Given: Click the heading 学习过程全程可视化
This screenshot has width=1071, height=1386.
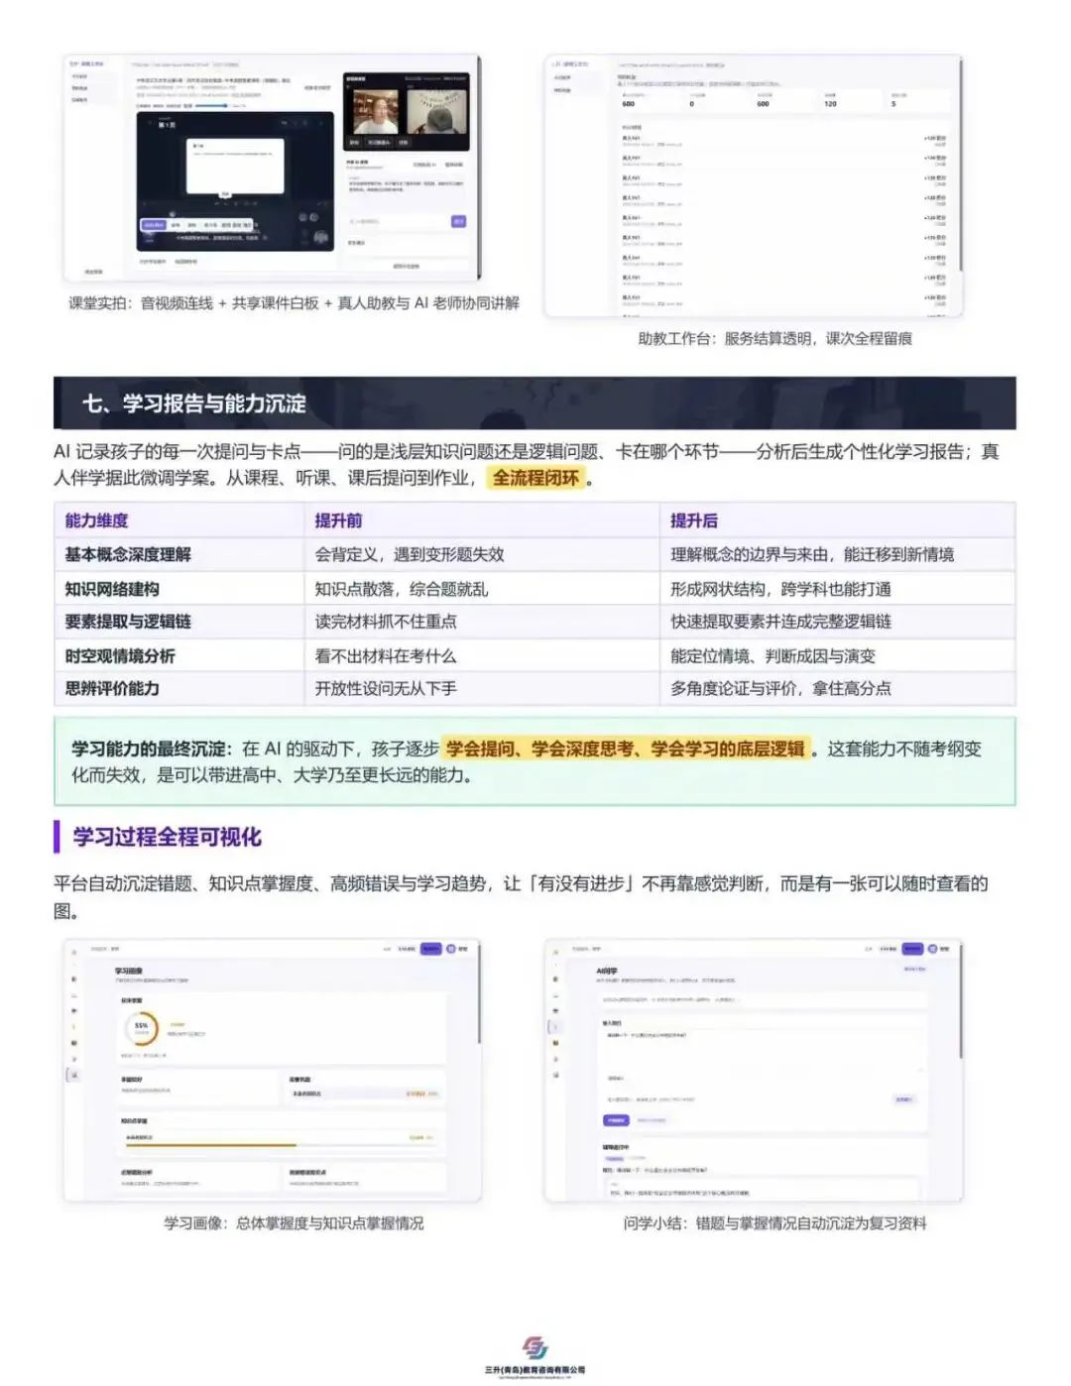Looking at the screenshot, I should (168, 837).
